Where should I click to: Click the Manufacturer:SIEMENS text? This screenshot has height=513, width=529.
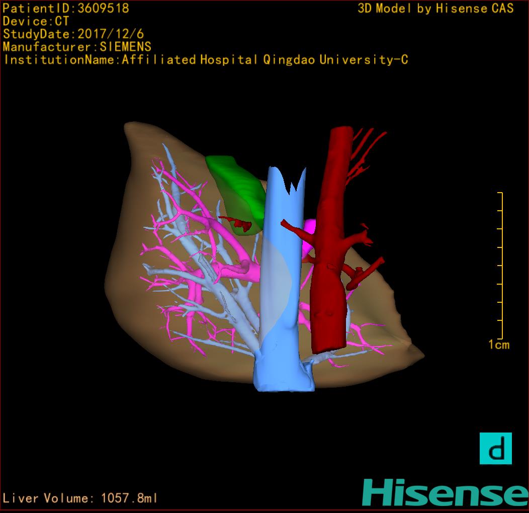(x=77, y=47)
